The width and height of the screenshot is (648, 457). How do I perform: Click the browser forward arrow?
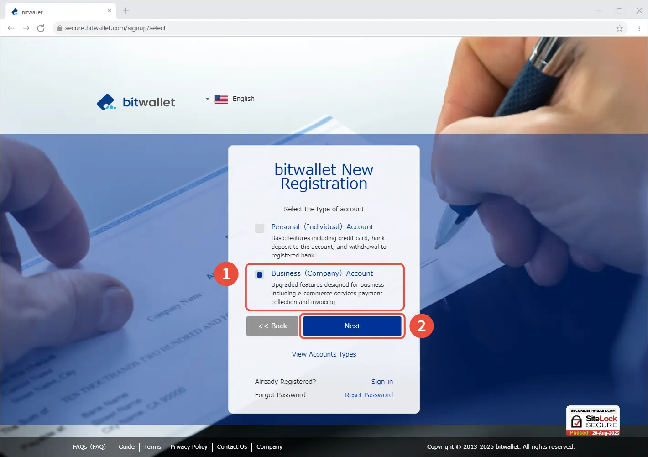(x=26, y=28)
